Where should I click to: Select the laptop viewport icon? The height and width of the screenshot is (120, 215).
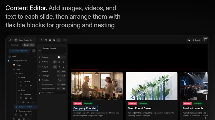[x=50, y=40]
